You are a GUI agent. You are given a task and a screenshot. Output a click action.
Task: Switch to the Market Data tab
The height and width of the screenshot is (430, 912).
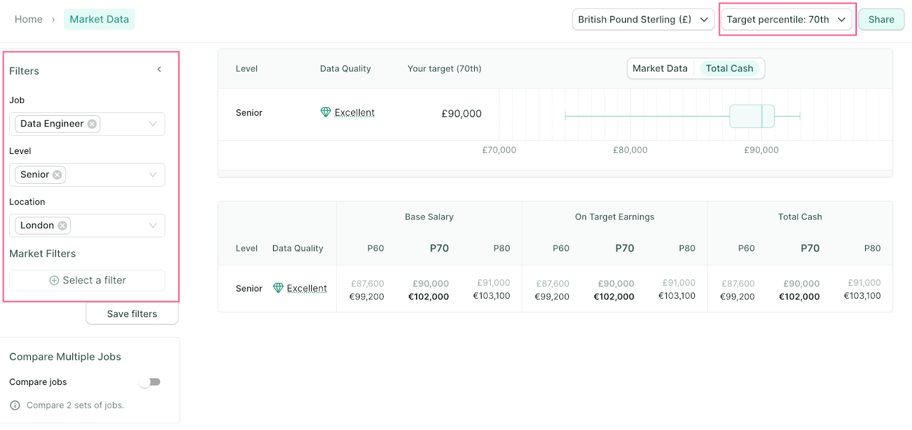click(x=660, y=68)
